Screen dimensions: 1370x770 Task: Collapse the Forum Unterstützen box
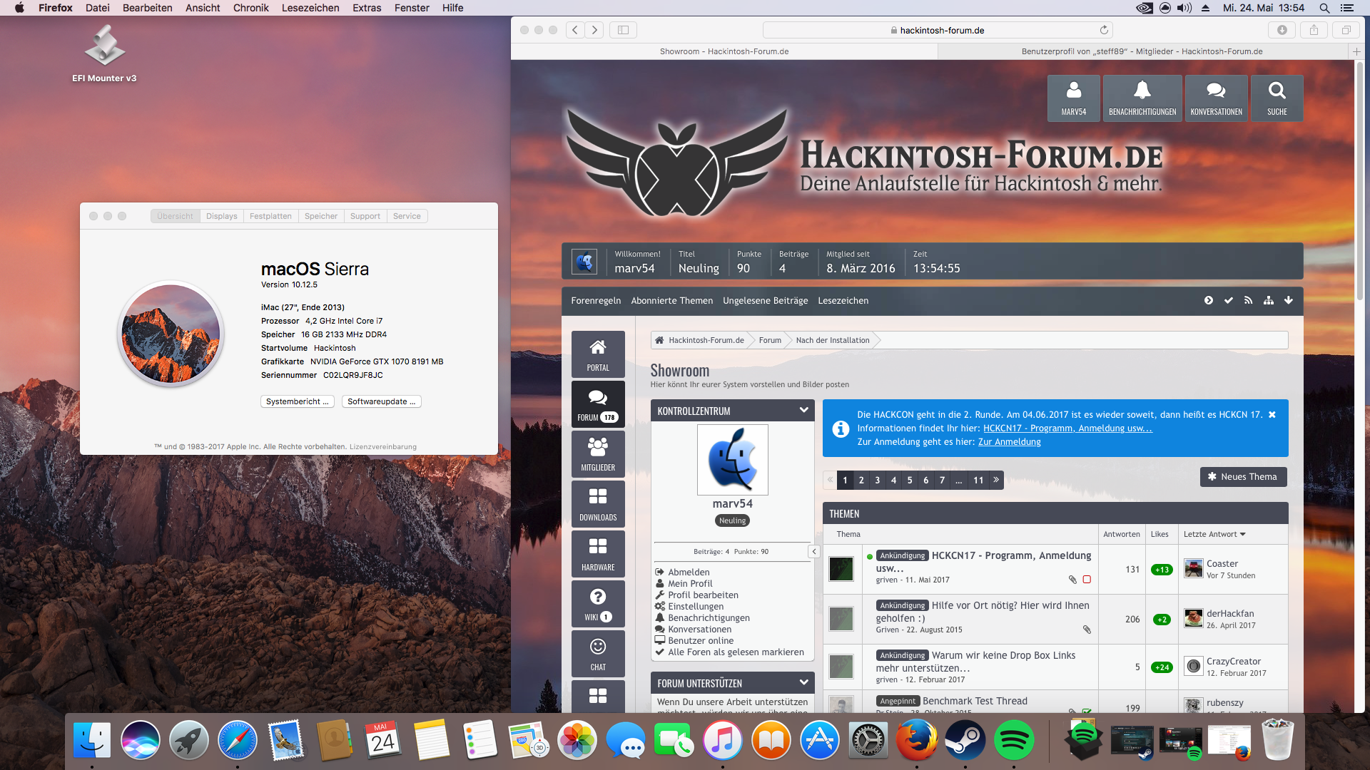[803, 683]
